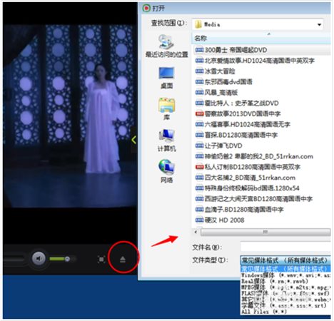Open the 库 libraries icon
Image resolution: width=334 pixels, height=321 pixels.
tap(166, 109)
